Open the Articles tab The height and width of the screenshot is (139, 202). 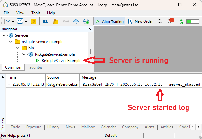(x=167, y=127)
